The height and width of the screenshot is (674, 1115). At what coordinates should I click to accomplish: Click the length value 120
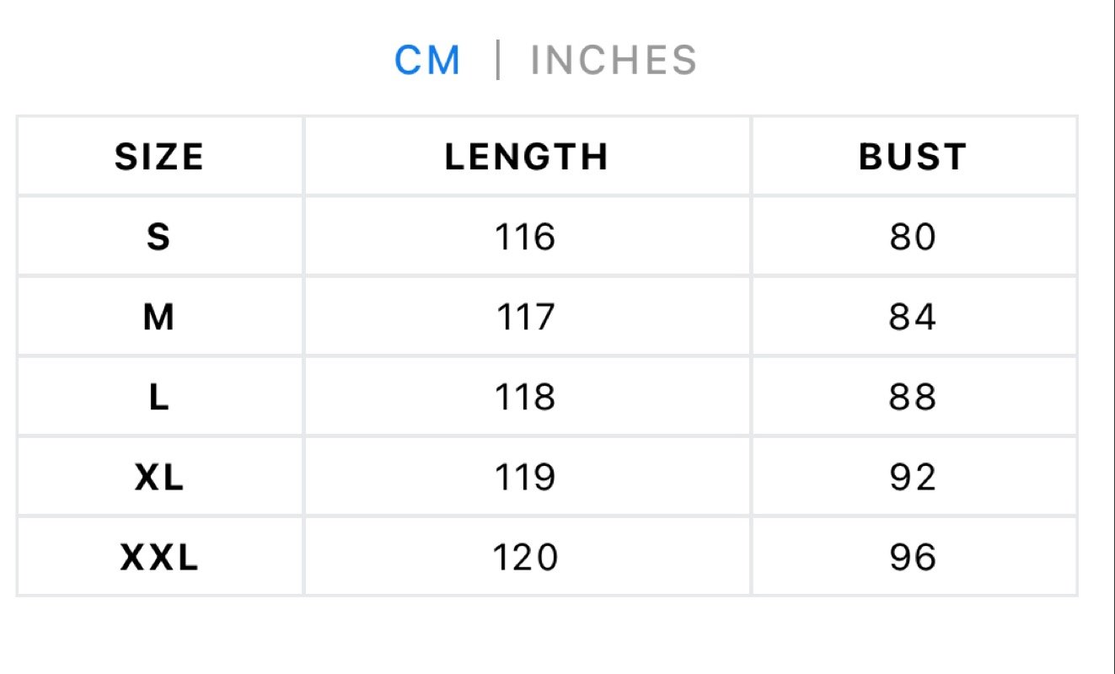[525, 557]
